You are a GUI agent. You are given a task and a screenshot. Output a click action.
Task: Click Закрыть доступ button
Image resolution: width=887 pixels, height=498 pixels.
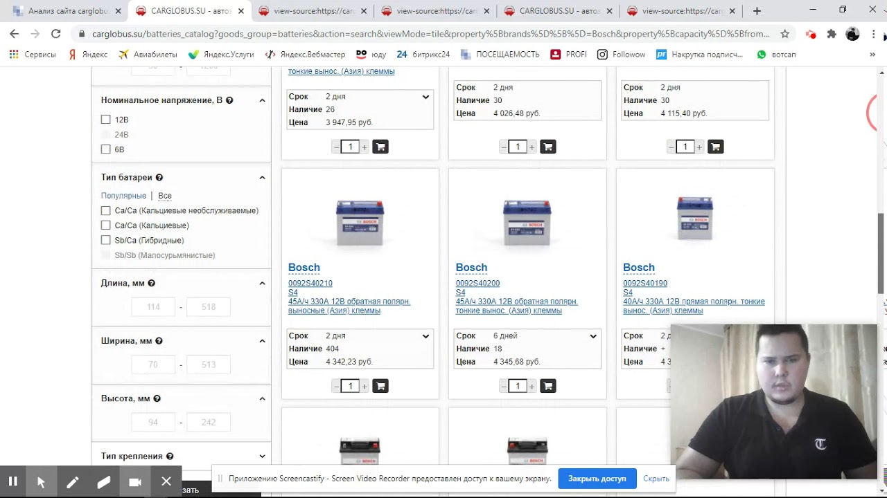pyautogui.click(x=597, y=479)
